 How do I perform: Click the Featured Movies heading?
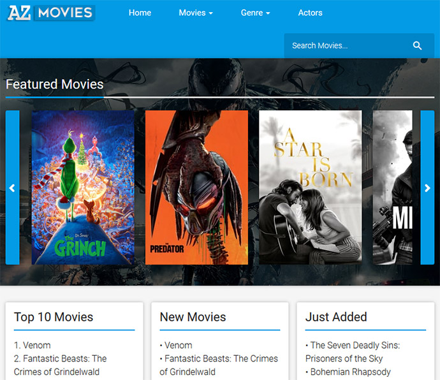tap(55, 84)
